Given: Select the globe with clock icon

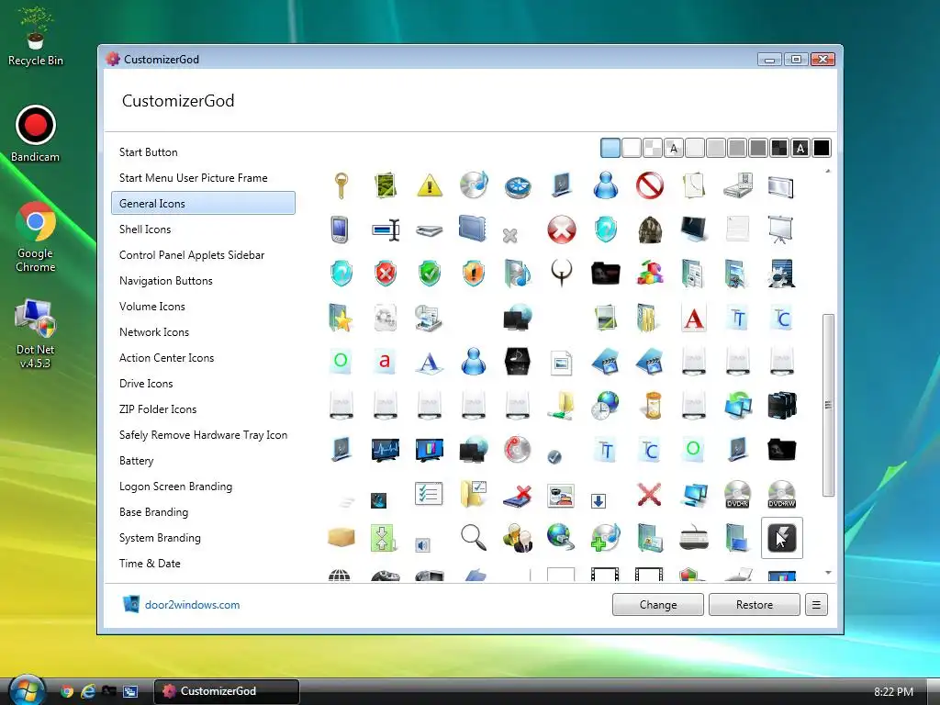Looking at the screenshot, I should [606, 406].
